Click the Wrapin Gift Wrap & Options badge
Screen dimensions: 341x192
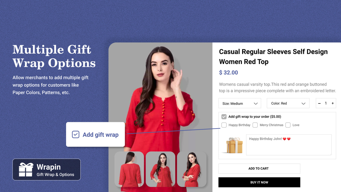(47, 170)
